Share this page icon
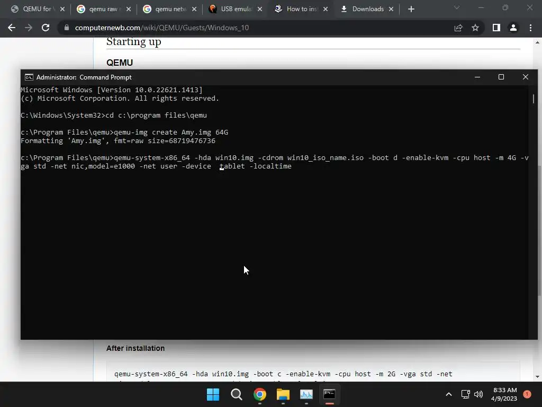The image size is (542, 407). pyautogui.click(x=458, y=28)
